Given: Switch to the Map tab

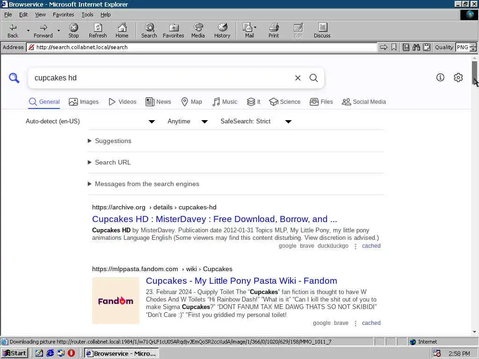Looking at the screenshot, I should tap(191, 101).
